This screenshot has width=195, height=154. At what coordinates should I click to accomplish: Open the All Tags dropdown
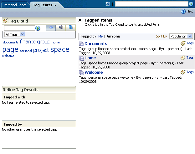15,34
